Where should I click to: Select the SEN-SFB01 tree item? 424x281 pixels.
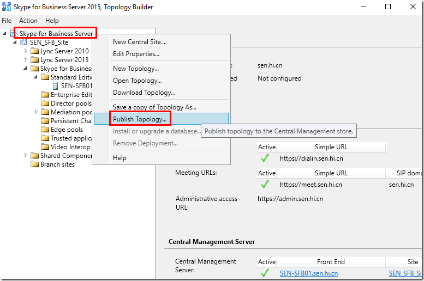(x=76, y=86)
